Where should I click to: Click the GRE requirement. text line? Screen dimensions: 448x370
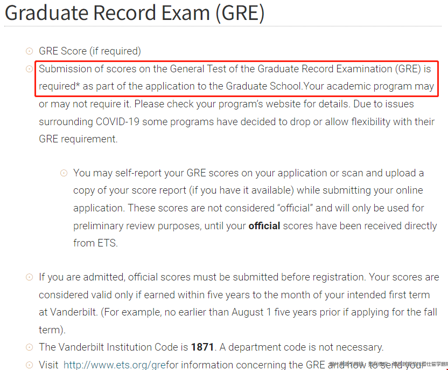click(78, 139)
